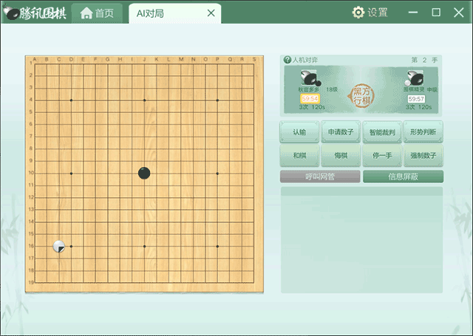Image resolution: width=473 pixels, height=336 pixels.
Task: Click the black stone at the board center
Action: [144, 174]
